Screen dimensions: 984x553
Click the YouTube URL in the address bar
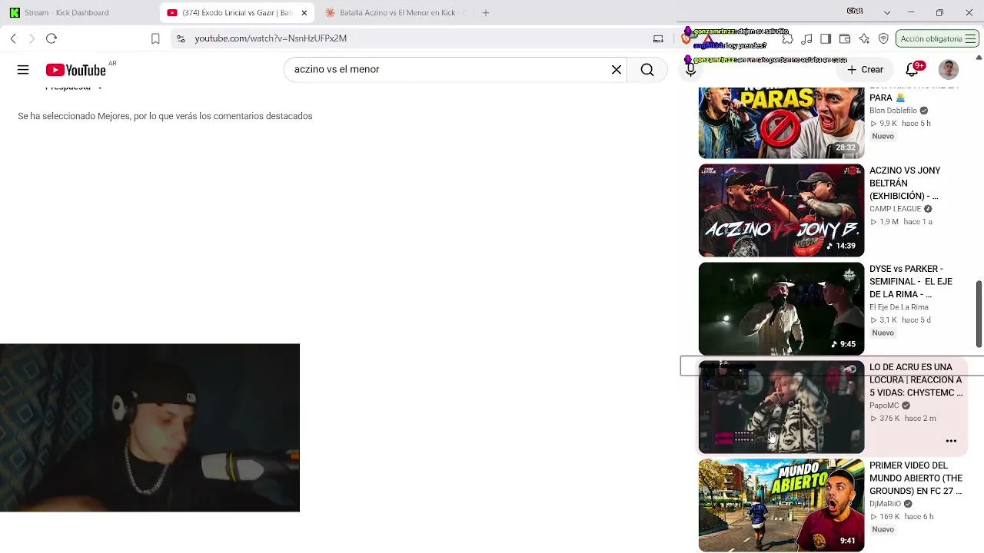click(x=271, y=38)
